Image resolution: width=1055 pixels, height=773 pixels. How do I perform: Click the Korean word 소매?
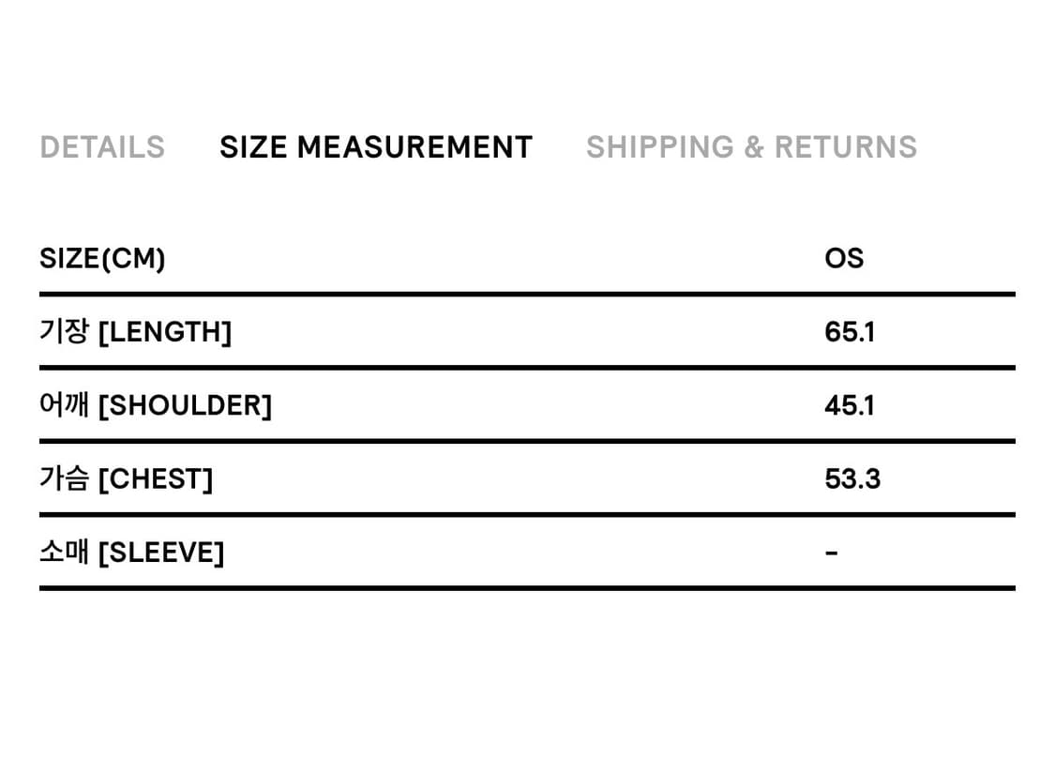[64, 553]
